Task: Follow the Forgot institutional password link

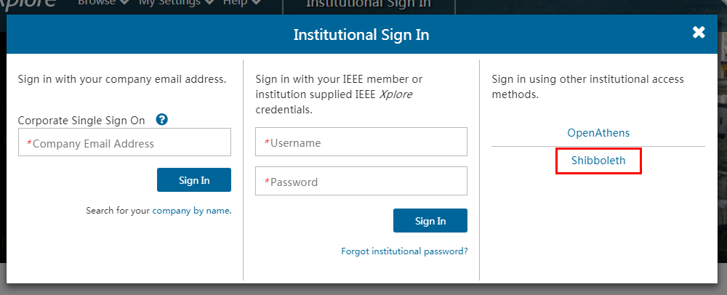Action: (x=404, y=251)
